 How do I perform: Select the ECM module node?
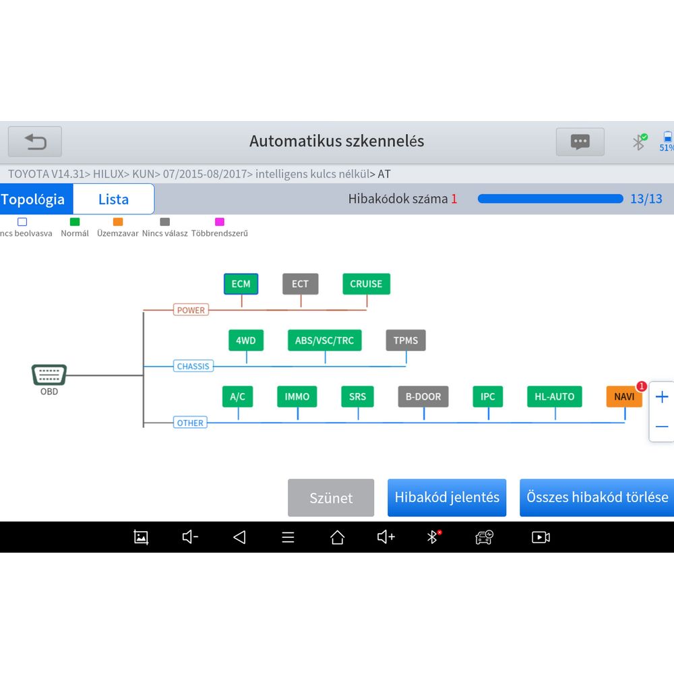pos(241,284)
